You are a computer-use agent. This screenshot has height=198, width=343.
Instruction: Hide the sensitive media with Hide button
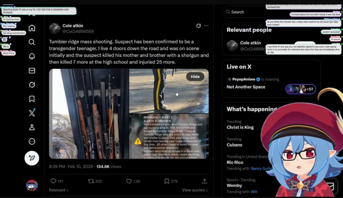(x=195, y=77)
